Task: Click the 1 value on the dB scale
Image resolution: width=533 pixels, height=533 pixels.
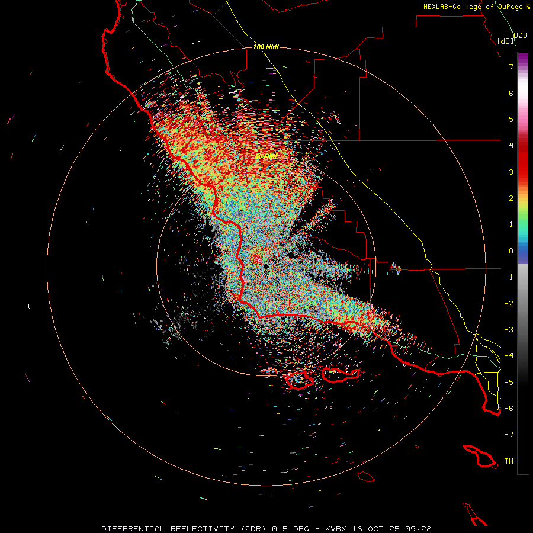Action: 511,224
